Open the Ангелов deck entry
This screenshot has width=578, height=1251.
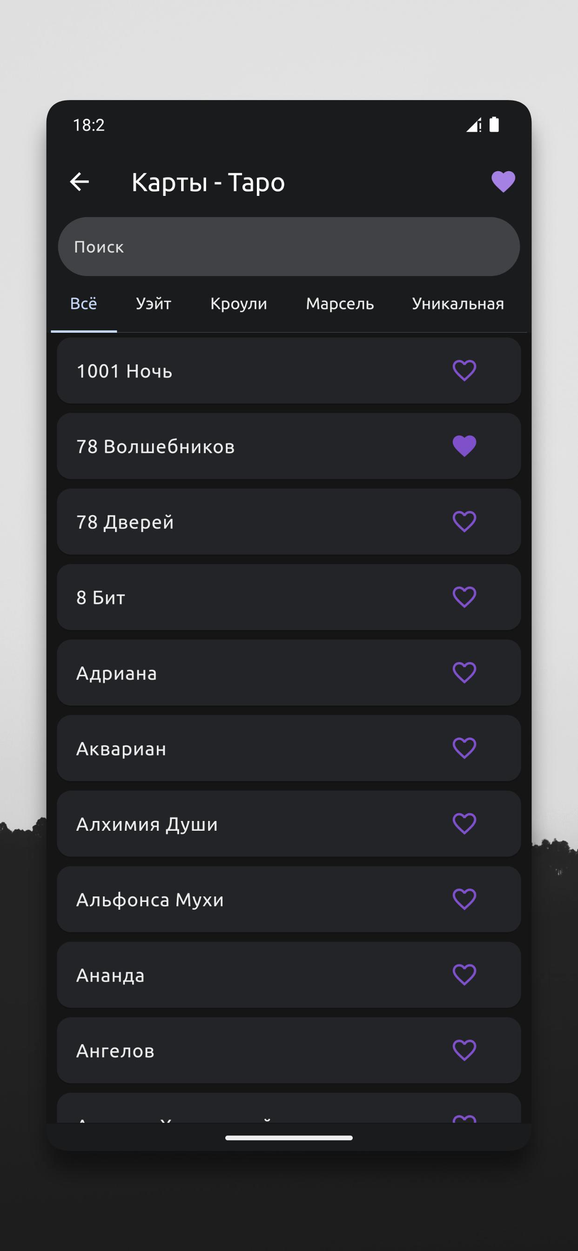tap(289, 1050)
